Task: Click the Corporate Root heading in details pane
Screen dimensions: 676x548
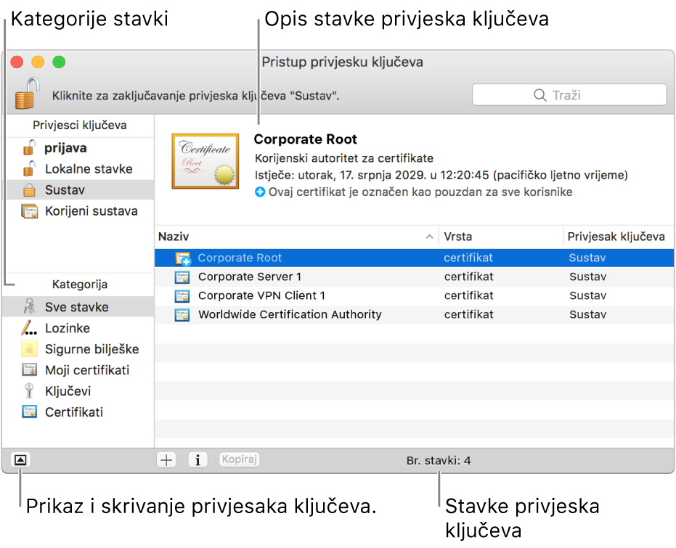Action: (305, 139)
